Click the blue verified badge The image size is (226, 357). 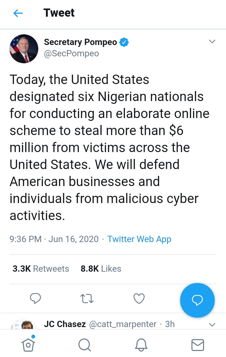124,42
